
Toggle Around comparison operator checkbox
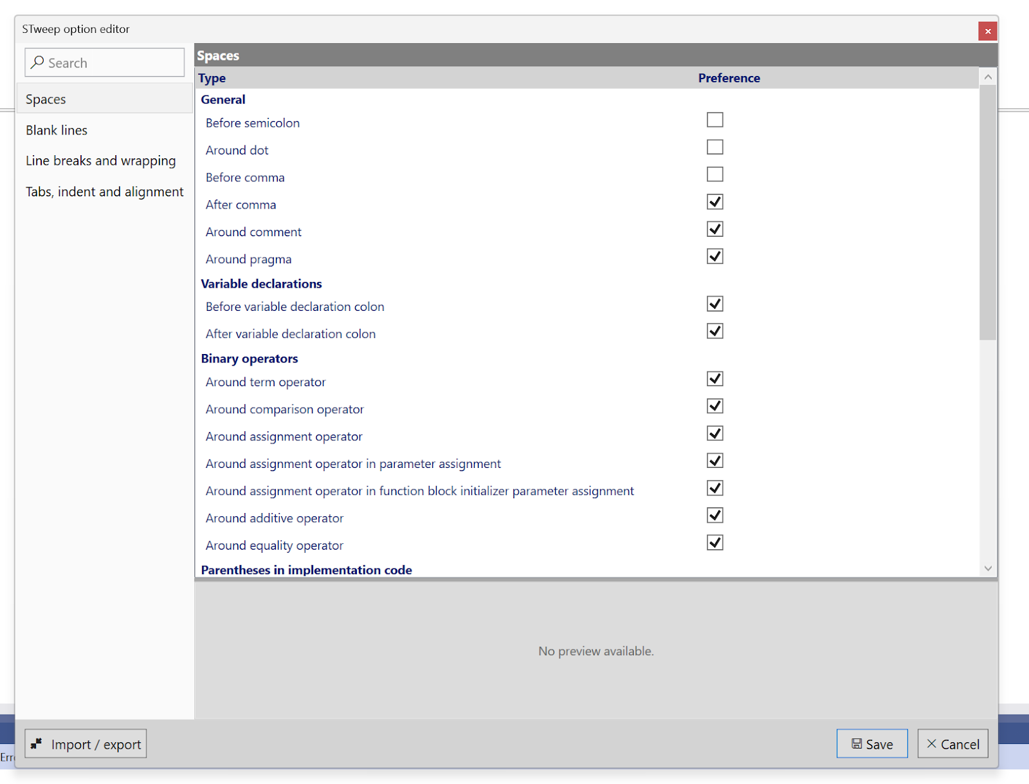click(715, 406)
